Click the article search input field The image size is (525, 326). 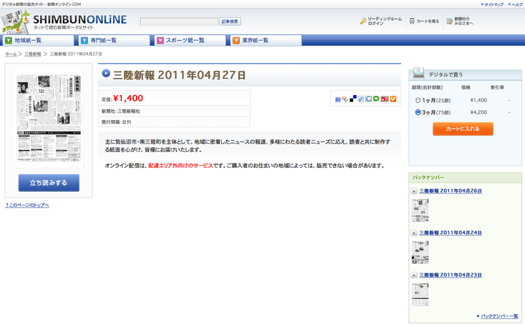point(178,22)
